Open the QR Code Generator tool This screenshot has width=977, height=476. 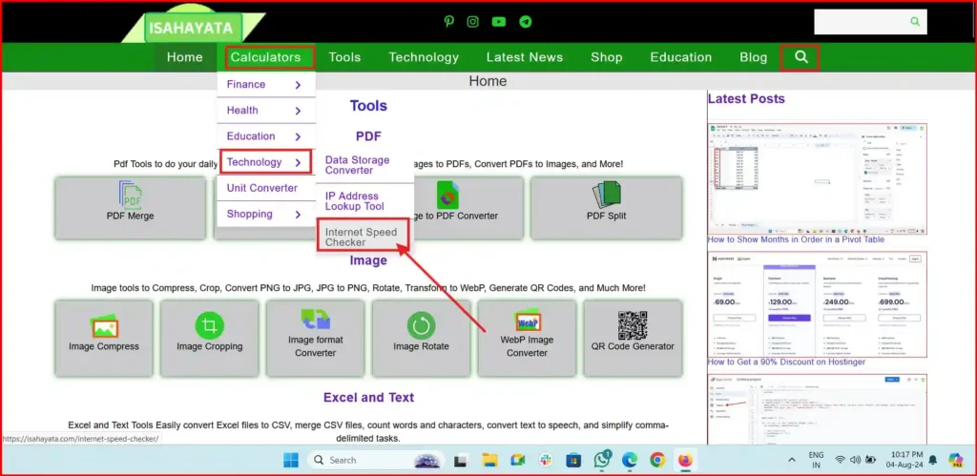pyautogui.click(x=633, y=330)
